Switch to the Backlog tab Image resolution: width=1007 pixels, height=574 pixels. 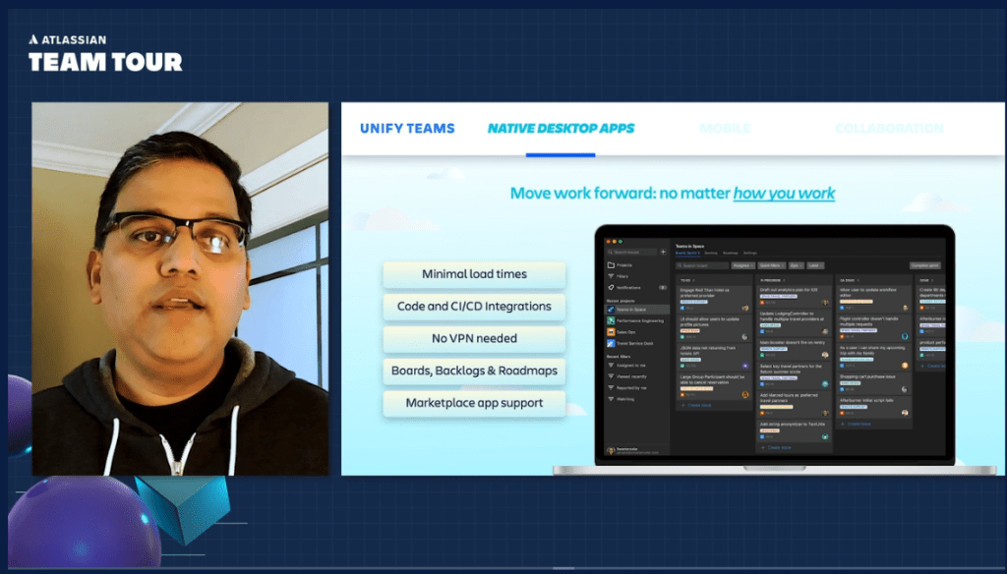pos(710,253)
